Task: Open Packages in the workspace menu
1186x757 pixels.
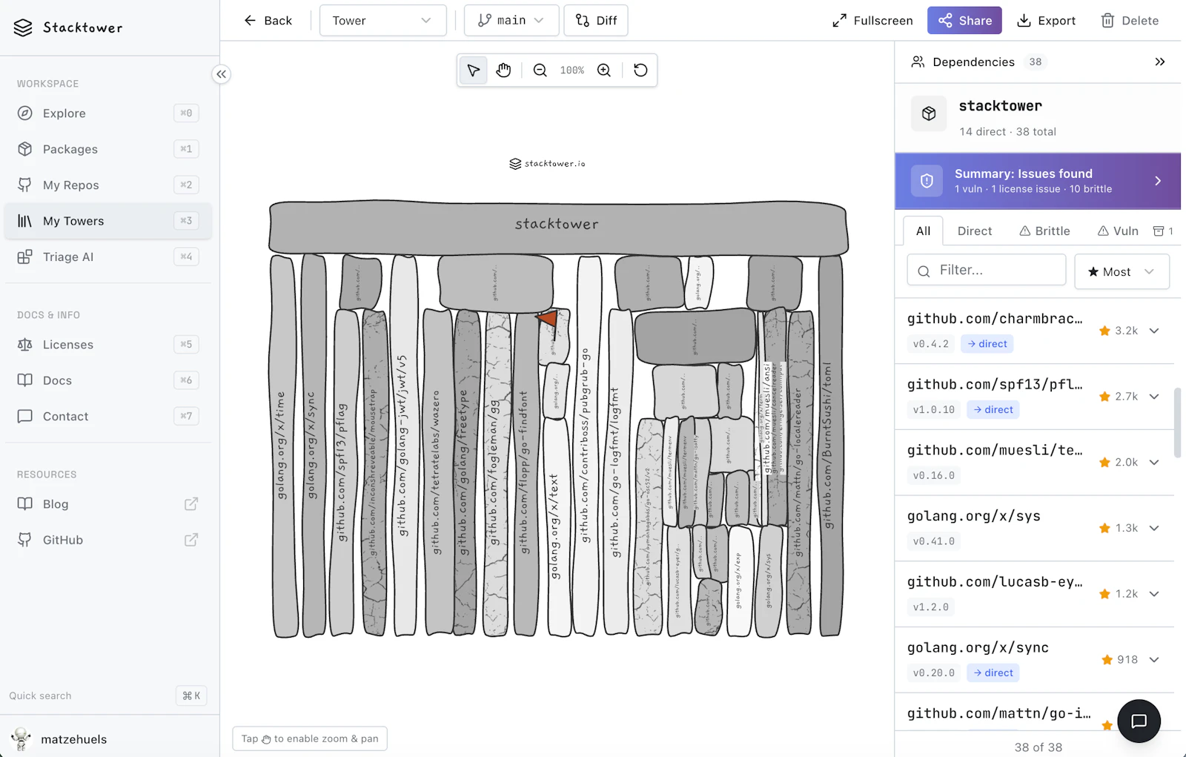Action: click(x=108, y=149)
